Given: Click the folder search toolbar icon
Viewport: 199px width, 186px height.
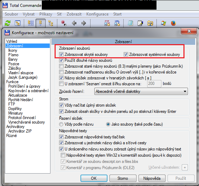Looking at the screenshot, I should coord(150,23).
